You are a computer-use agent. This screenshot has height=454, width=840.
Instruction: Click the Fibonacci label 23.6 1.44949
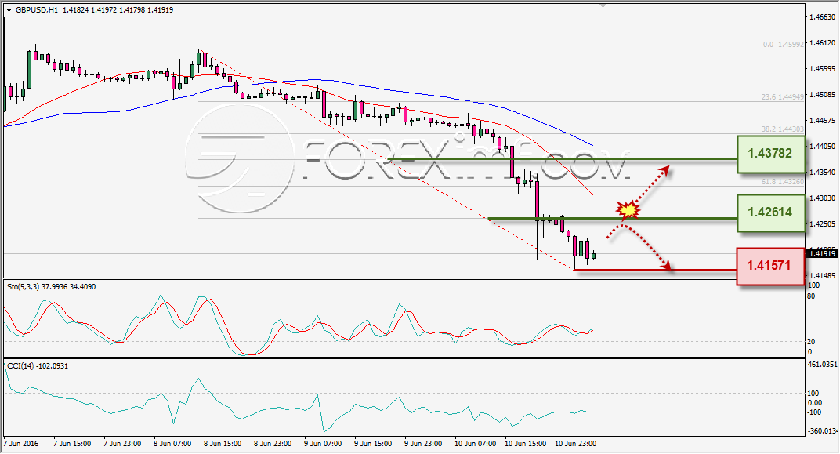coord(783,97)
